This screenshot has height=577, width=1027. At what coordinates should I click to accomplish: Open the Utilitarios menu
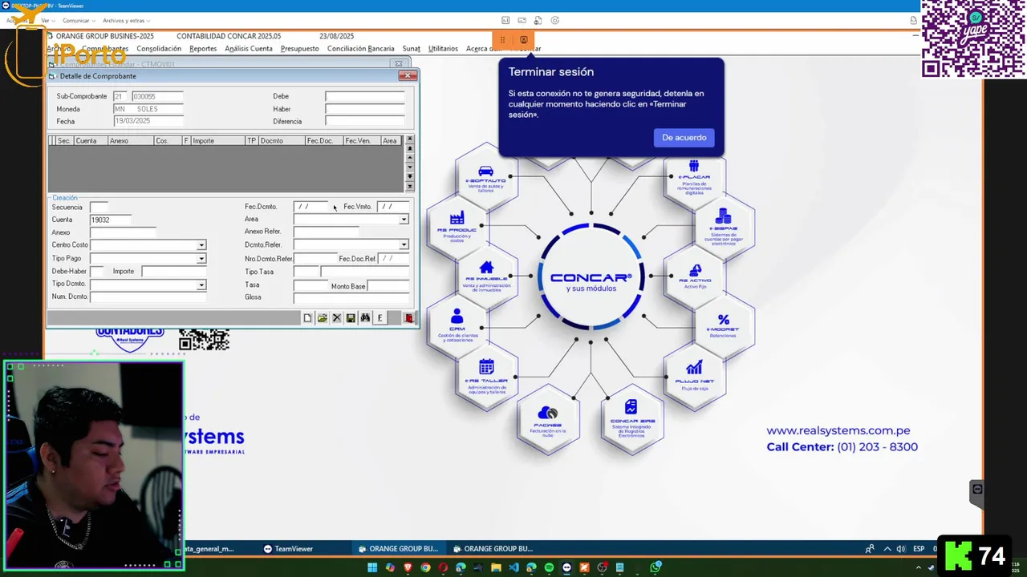click(x=443, y=49)
